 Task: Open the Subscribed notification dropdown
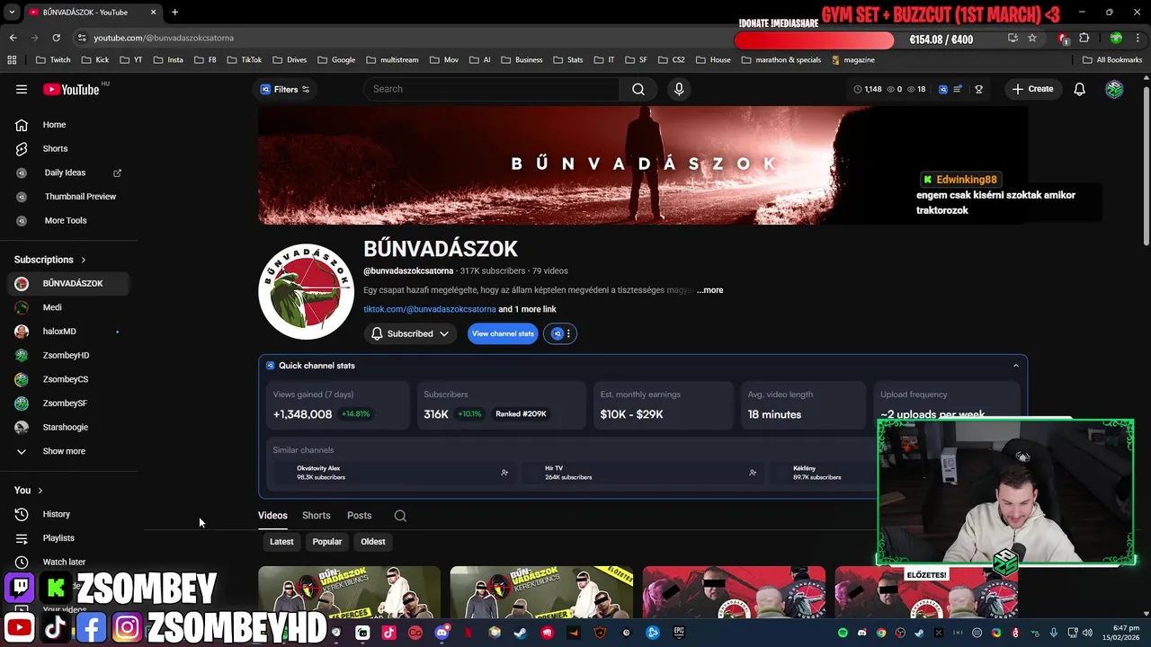[410, 333]
